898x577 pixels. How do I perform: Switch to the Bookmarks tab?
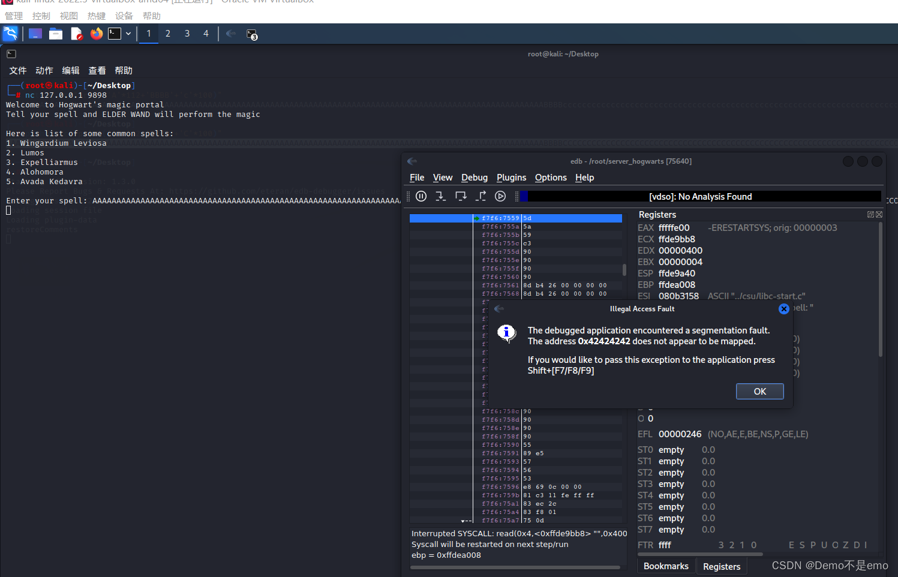point(666,566)
